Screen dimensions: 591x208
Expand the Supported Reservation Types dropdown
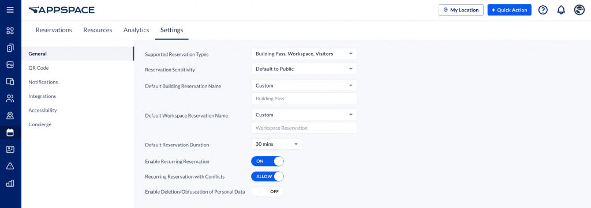(x=304, y=54)
